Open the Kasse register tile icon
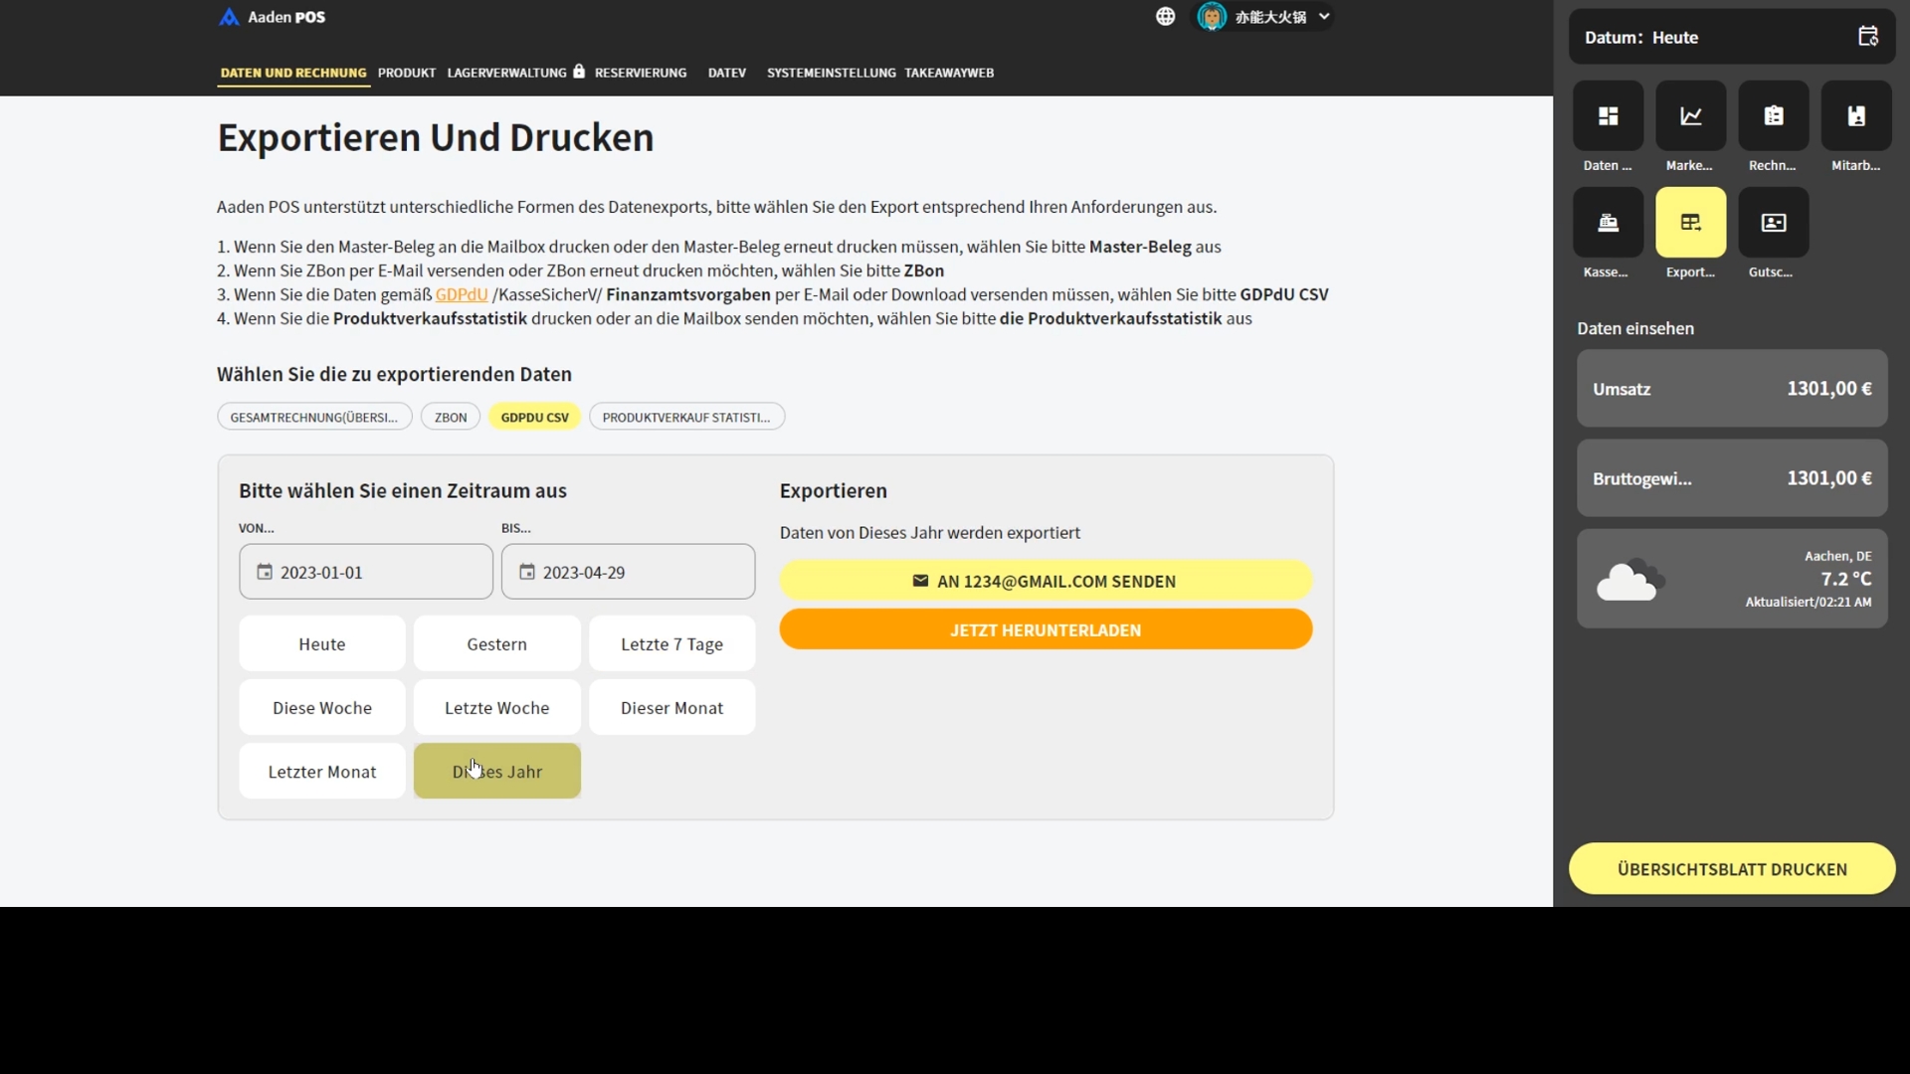Screen dimensions: 1910x1074 click(1608, 223)
